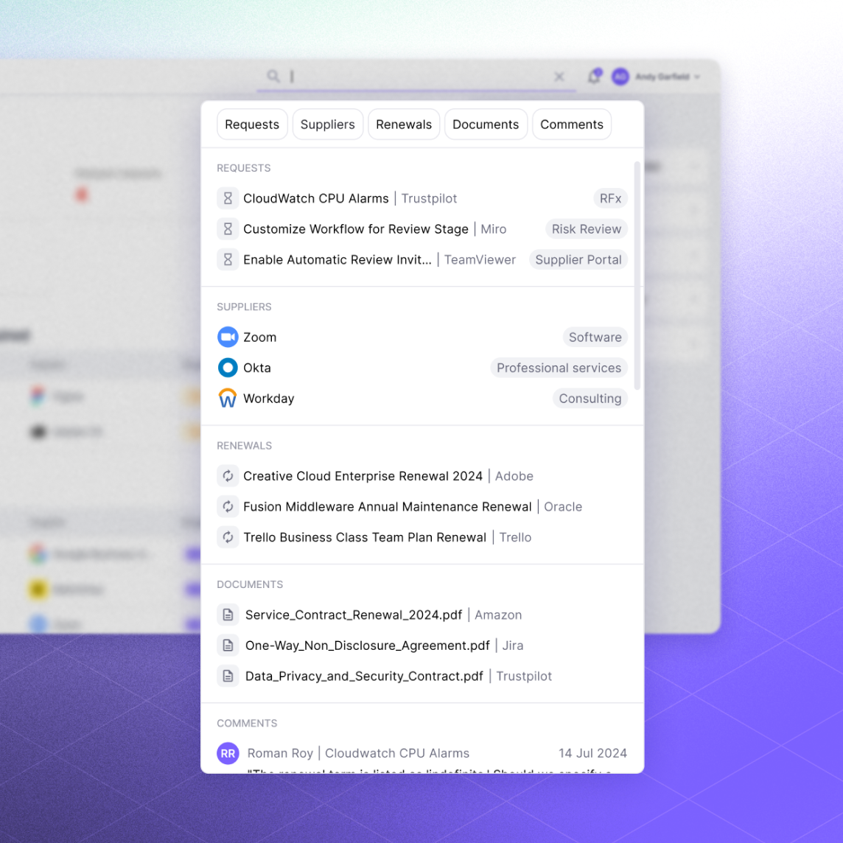Image resolution: width=843 pixels, height=843 pixels.
Task: Click the RR avatar for Roman Roy
Action: tap(228, 753)
